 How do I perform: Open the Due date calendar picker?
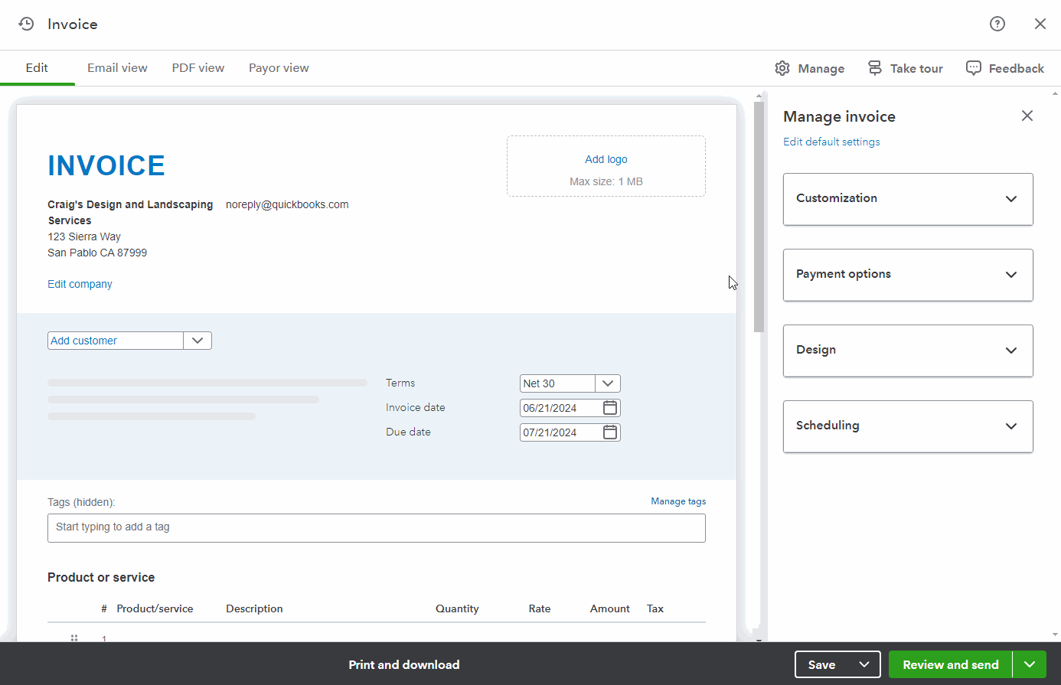(x=610, y=432)
